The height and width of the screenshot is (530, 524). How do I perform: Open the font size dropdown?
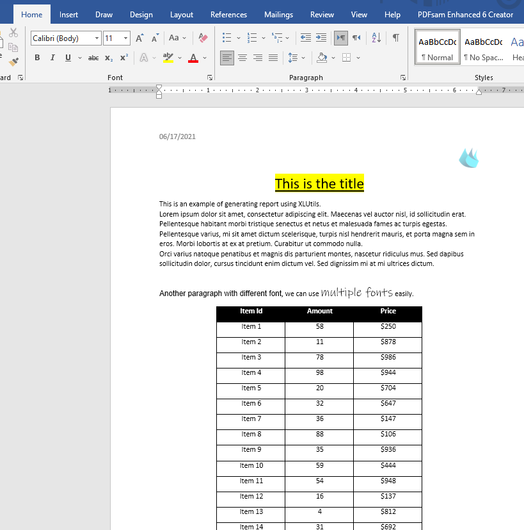coord(125,38)
